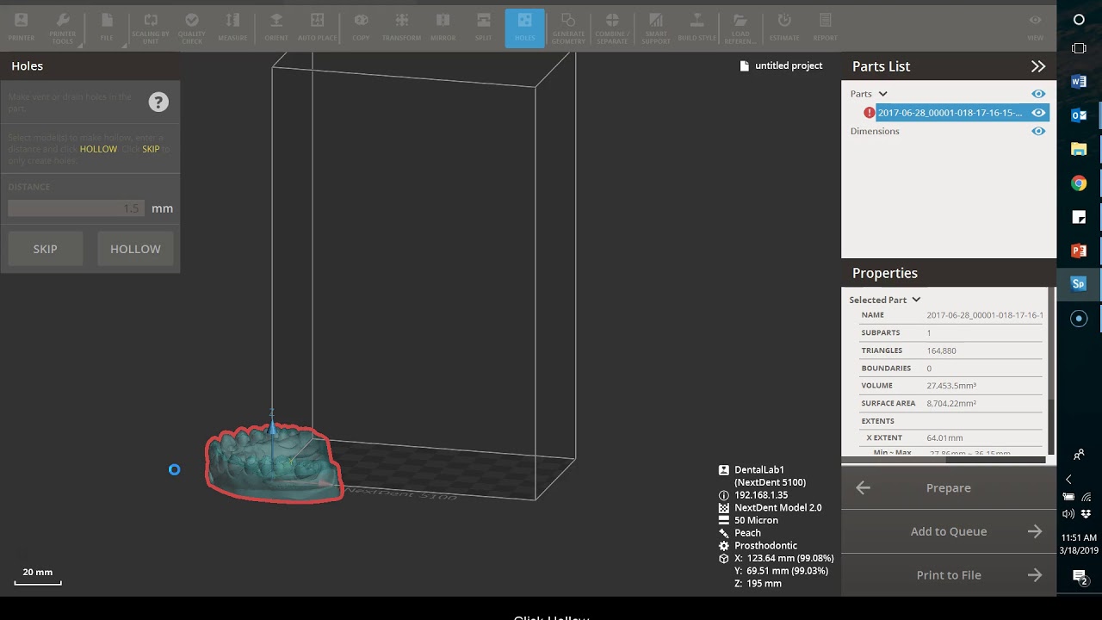Click Print to File
The width and height of the screenshot is (1102, 620).
point(949,575)
